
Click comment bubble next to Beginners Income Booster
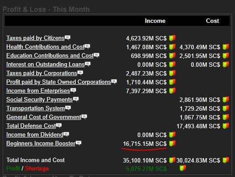(x=78, y=143)
